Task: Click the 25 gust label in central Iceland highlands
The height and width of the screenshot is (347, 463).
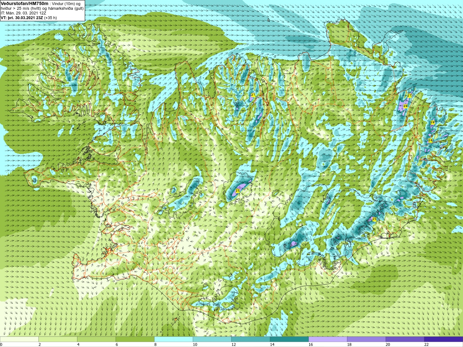Action: point(238,190)
